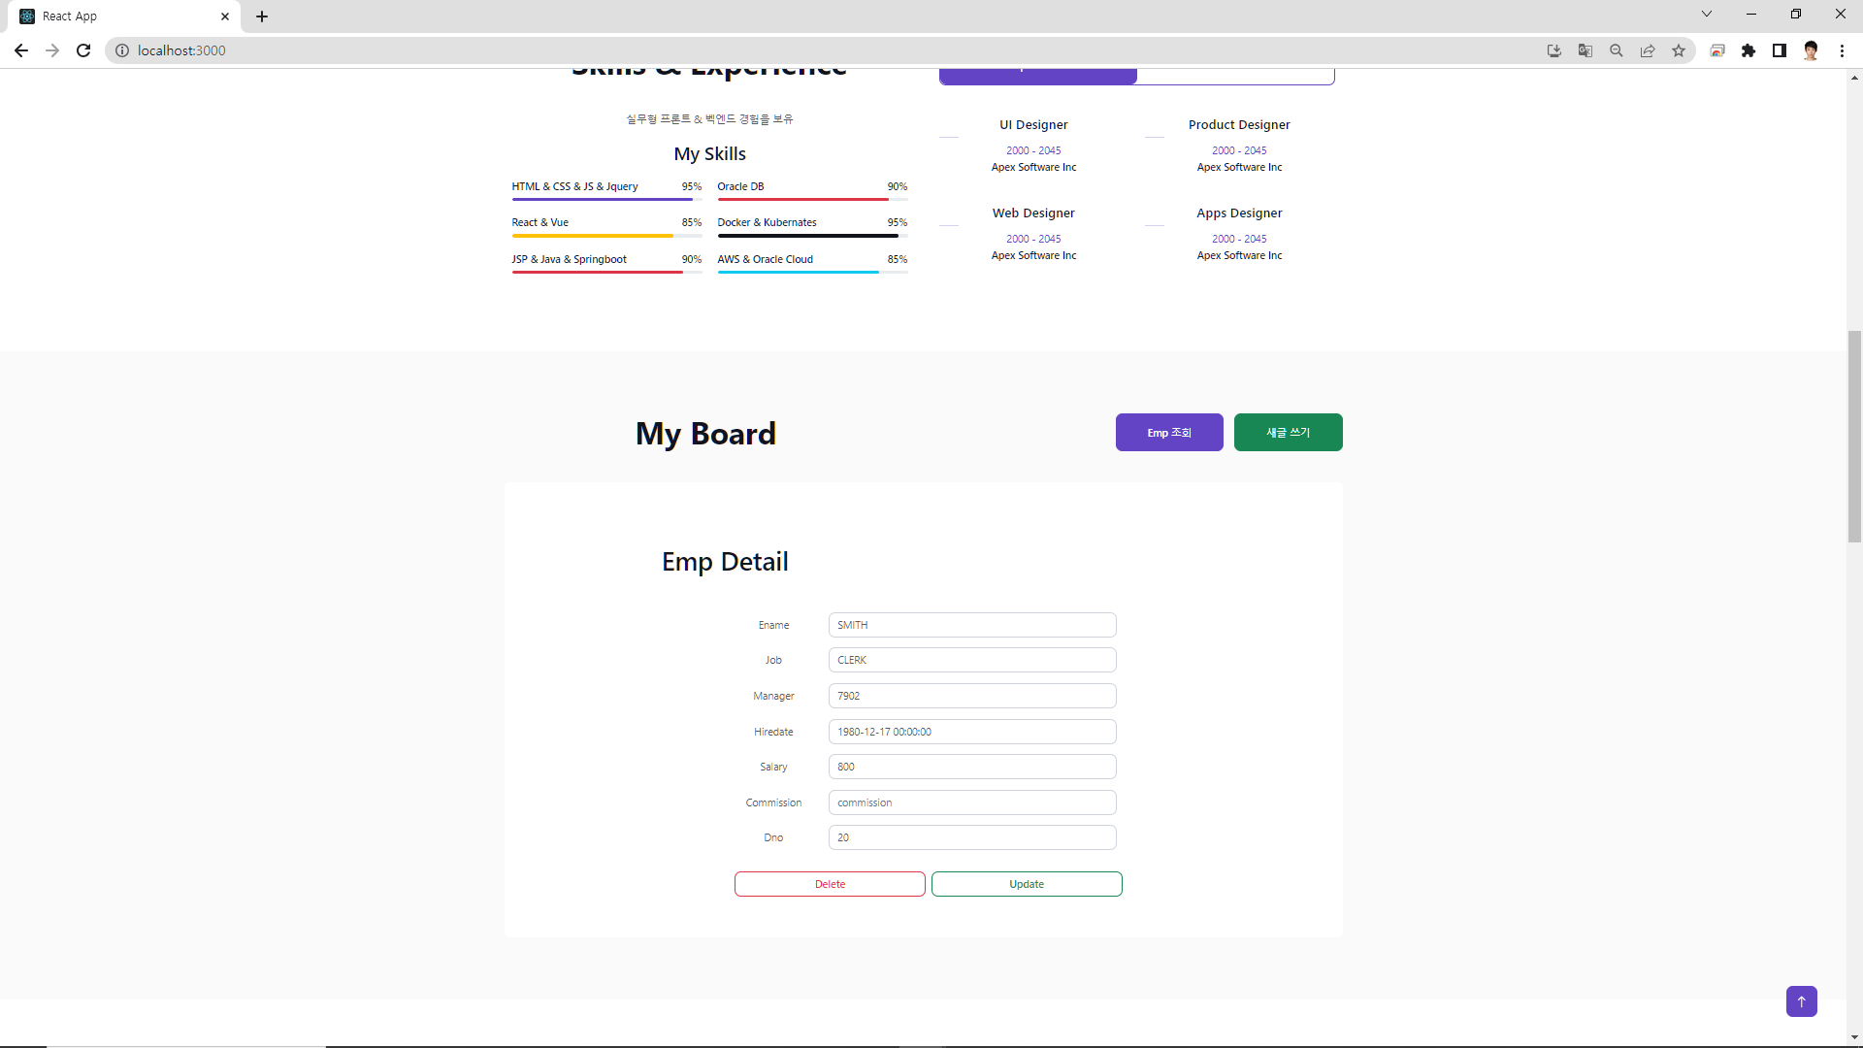
Task: Focus the Commission input field
Action: click(971, 802)
